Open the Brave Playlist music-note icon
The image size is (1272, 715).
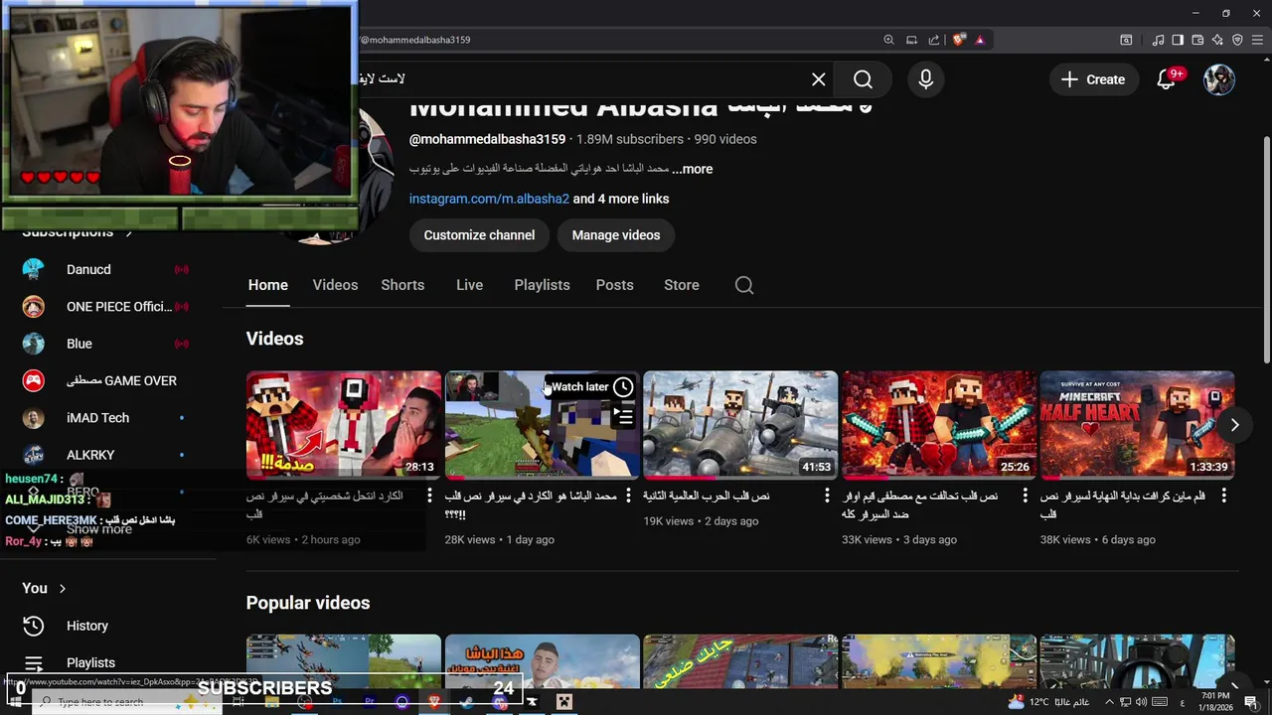click(x=1158, y=40)
